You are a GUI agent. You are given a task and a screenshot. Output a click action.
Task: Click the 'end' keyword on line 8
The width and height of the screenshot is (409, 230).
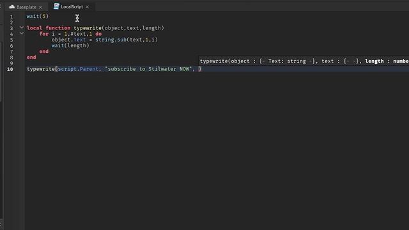31,57
